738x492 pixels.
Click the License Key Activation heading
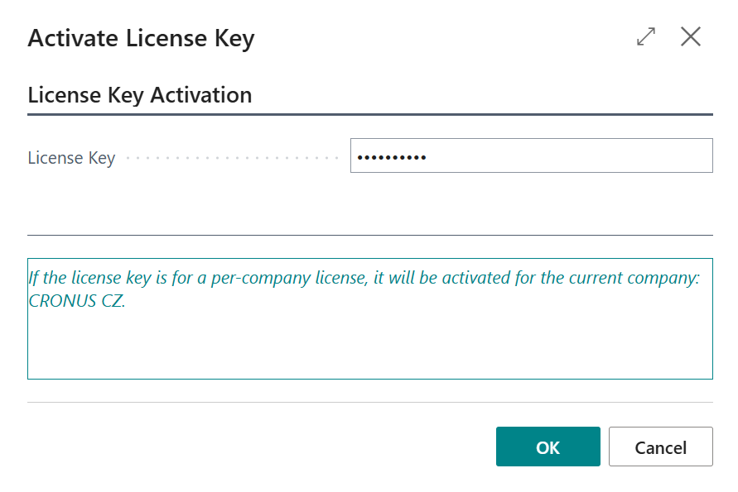coord(140,94)
